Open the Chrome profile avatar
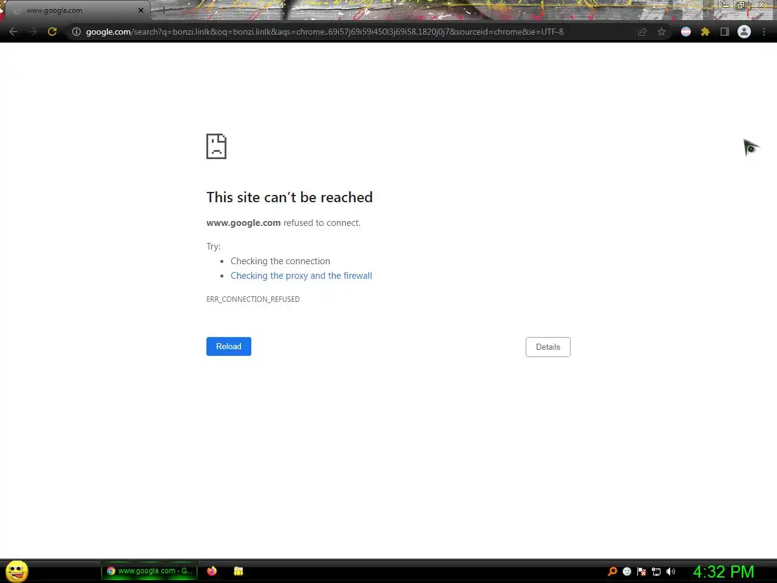 (x=744, y=32)
